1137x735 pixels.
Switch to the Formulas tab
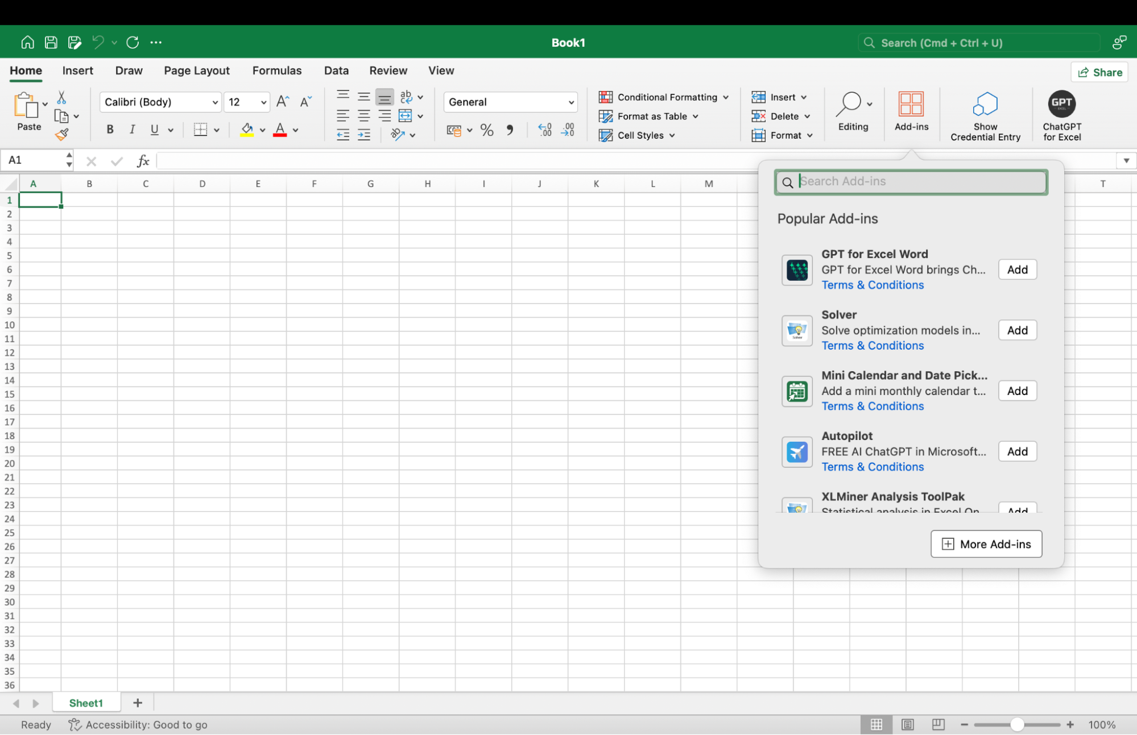click(x=276, y=70)
